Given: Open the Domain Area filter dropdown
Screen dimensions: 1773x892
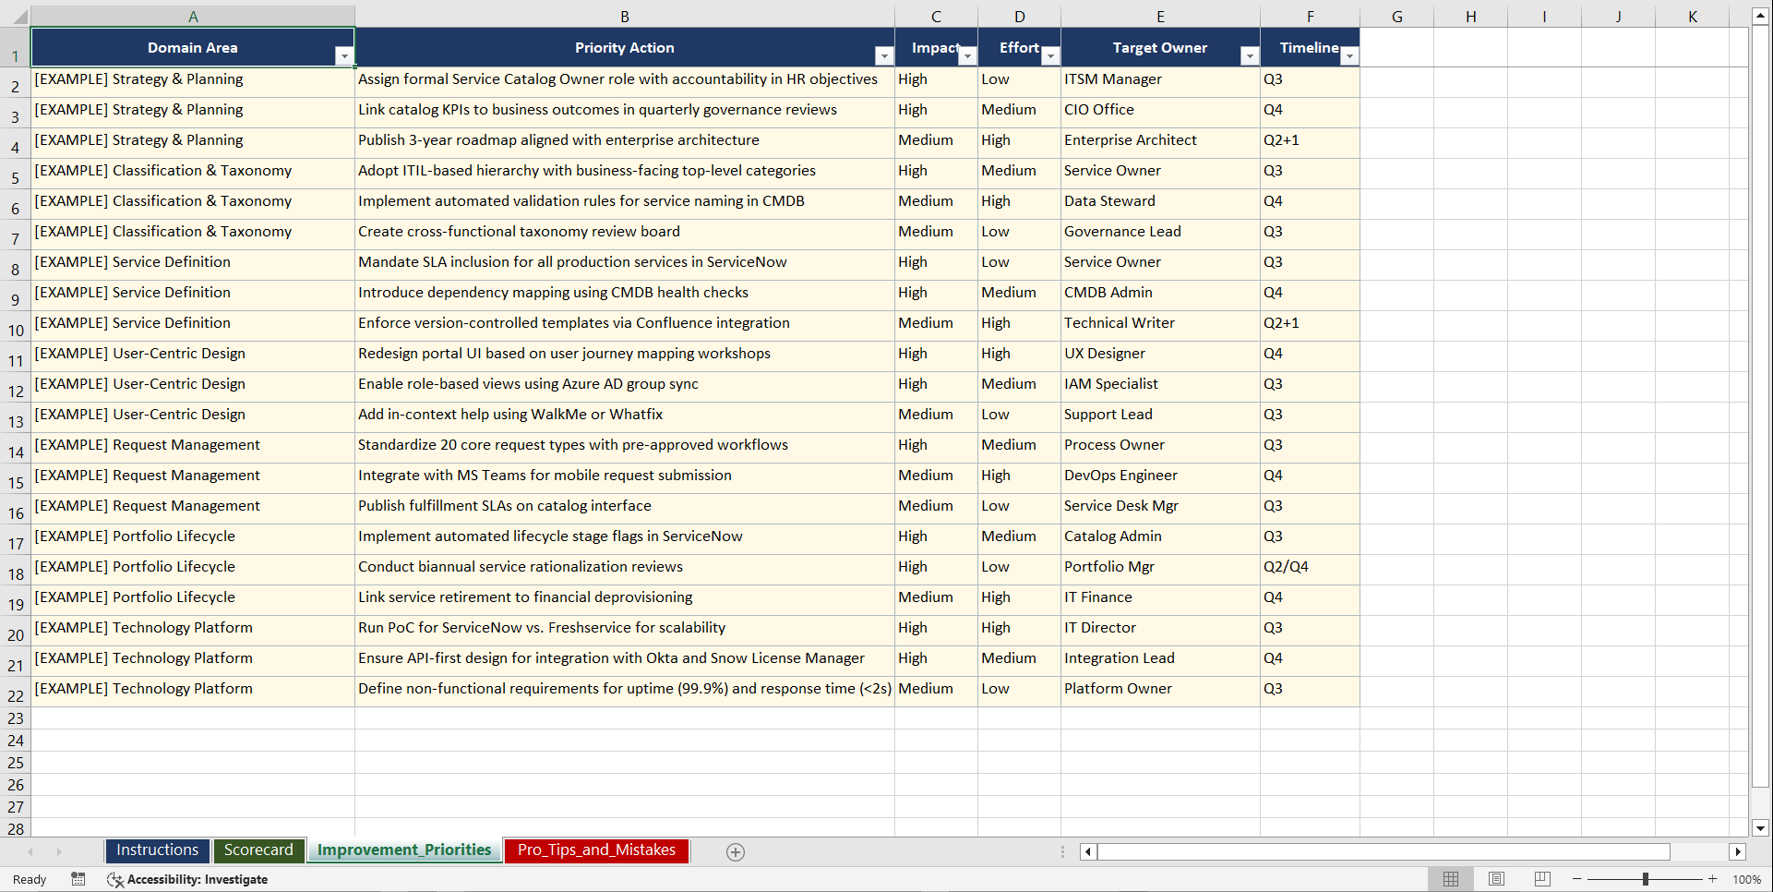Looking at the screenshot, I should coord(345,55).
